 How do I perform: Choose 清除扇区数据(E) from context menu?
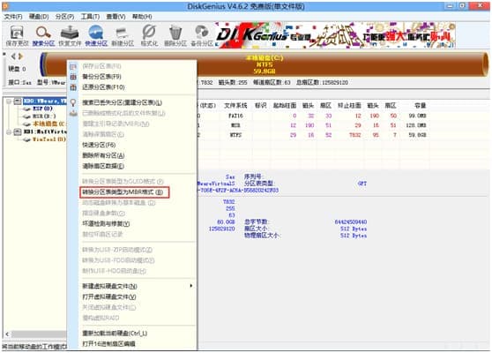click(x=103, y=166)
